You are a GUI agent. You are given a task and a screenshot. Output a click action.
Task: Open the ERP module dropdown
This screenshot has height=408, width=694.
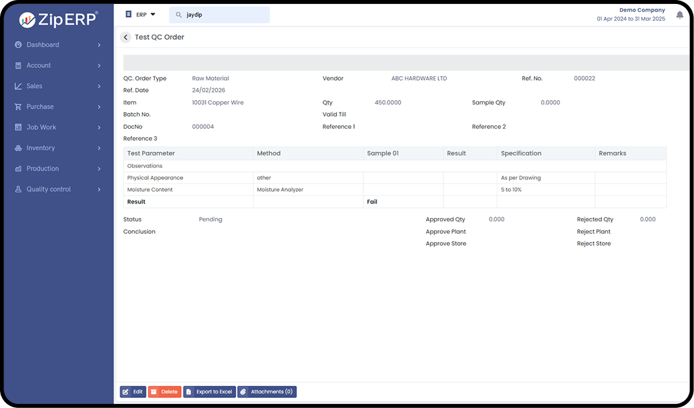click(x=140, y=14)
